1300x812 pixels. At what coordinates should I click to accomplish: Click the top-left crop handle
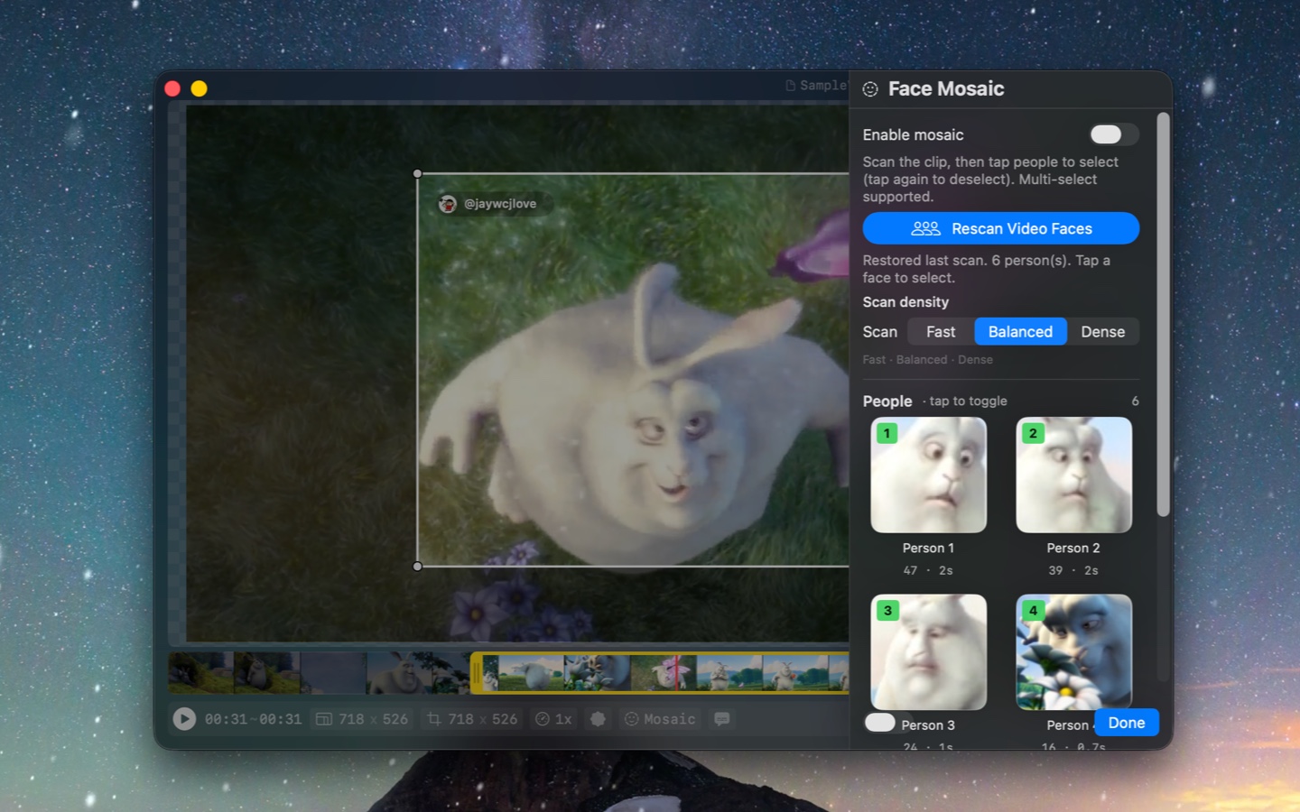point(417,173)
